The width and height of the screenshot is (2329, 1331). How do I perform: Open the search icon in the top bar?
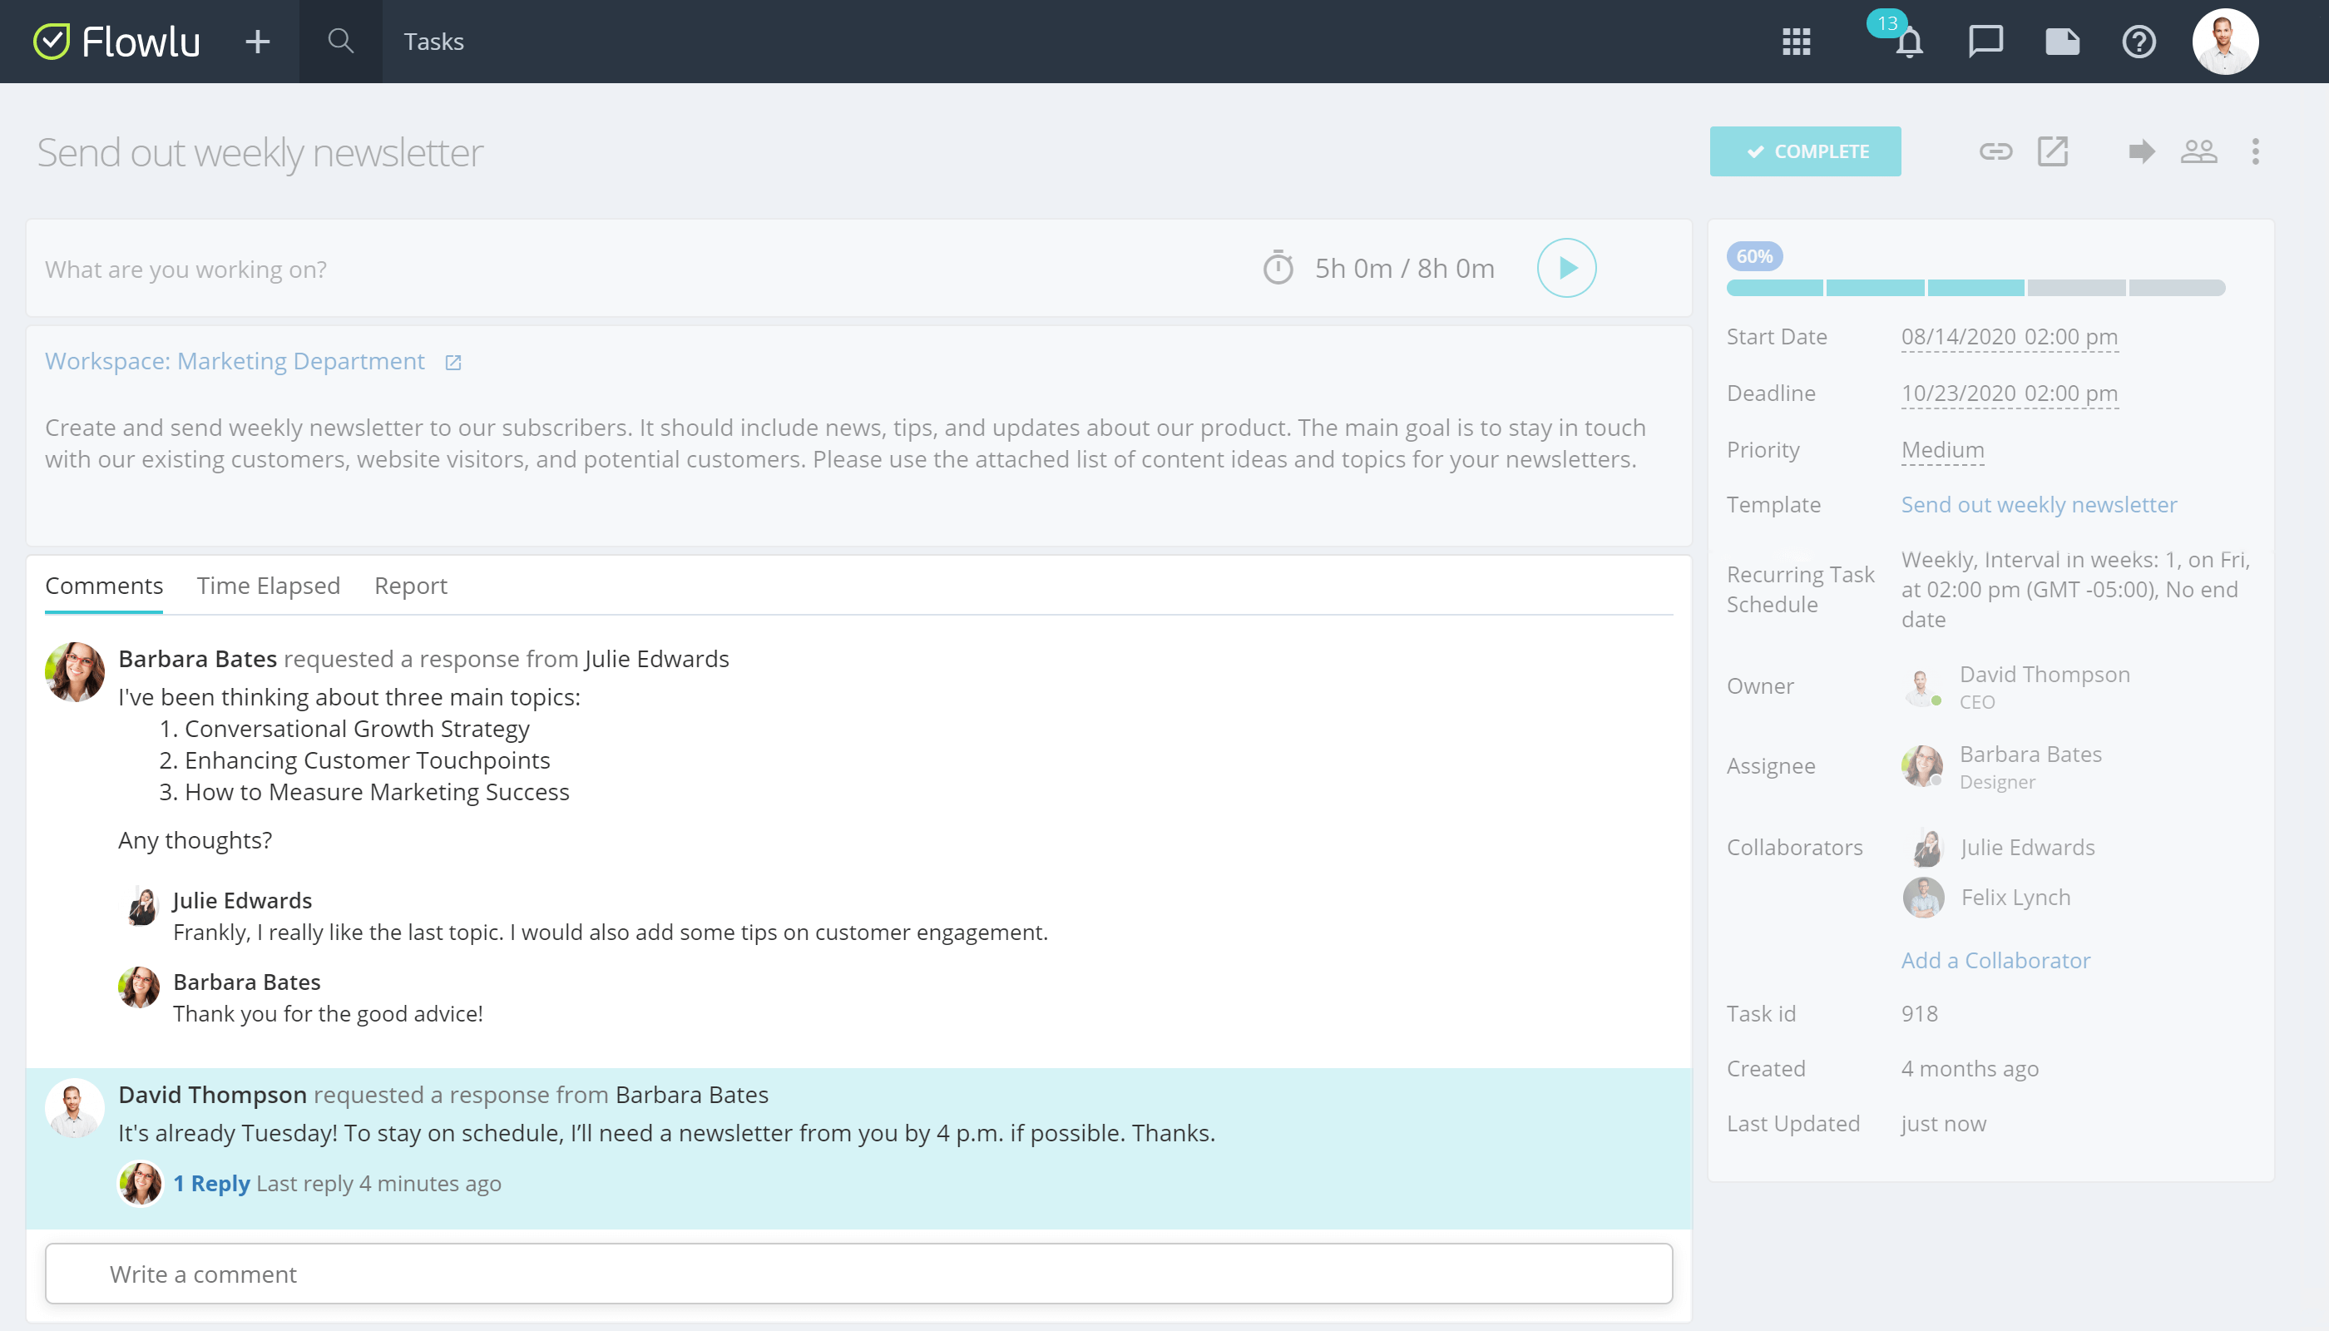[339, 41]
